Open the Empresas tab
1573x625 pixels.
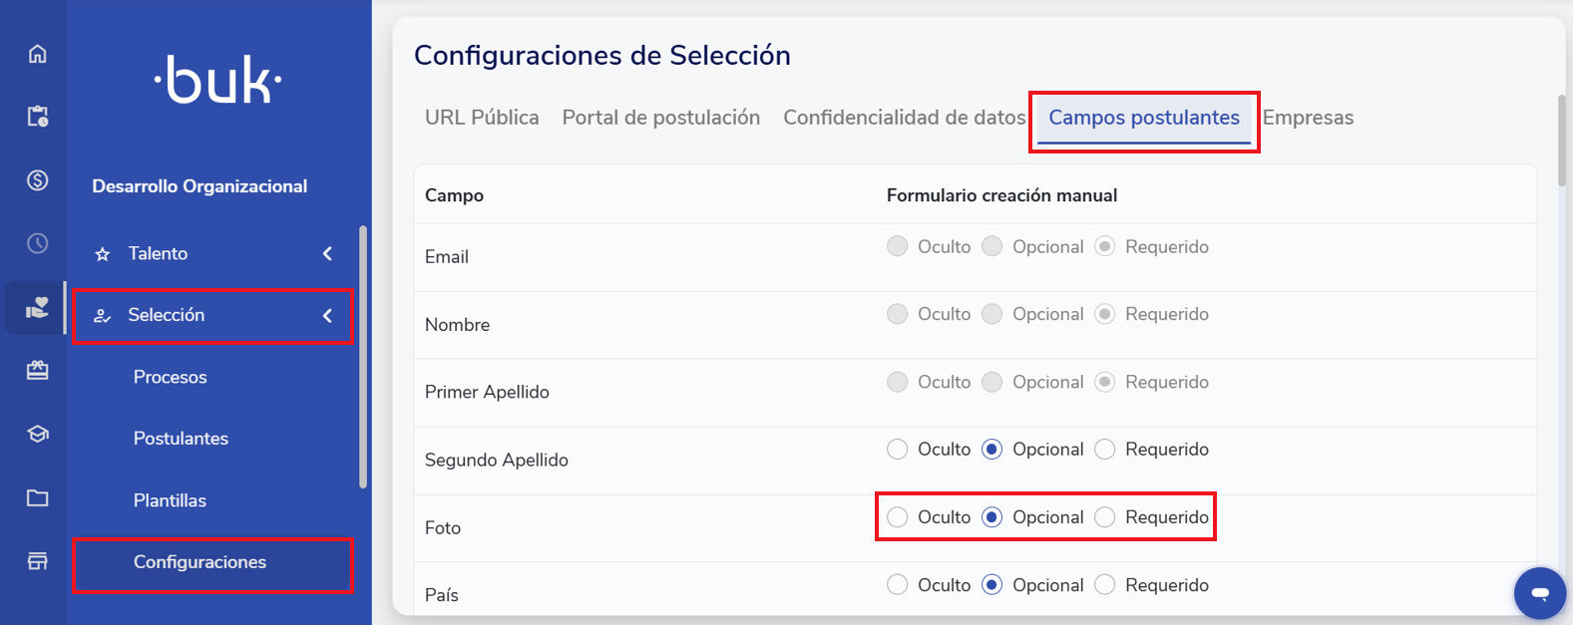pyautogui.click(x=1308, y=118)
